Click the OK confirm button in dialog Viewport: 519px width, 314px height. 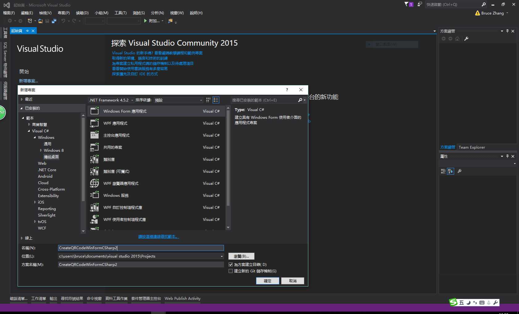point(268,281)
